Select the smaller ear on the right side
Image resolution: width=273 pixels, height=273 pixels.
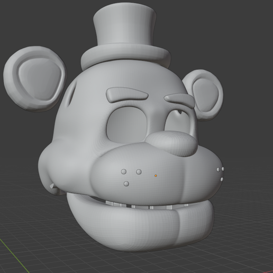click(x=205, y=95)
